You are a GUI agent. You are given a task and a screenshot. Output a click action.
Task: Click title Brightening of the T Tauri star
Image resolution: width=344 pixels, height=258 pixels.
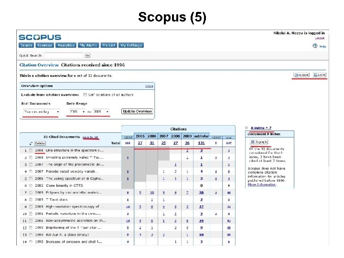(74, 228)
